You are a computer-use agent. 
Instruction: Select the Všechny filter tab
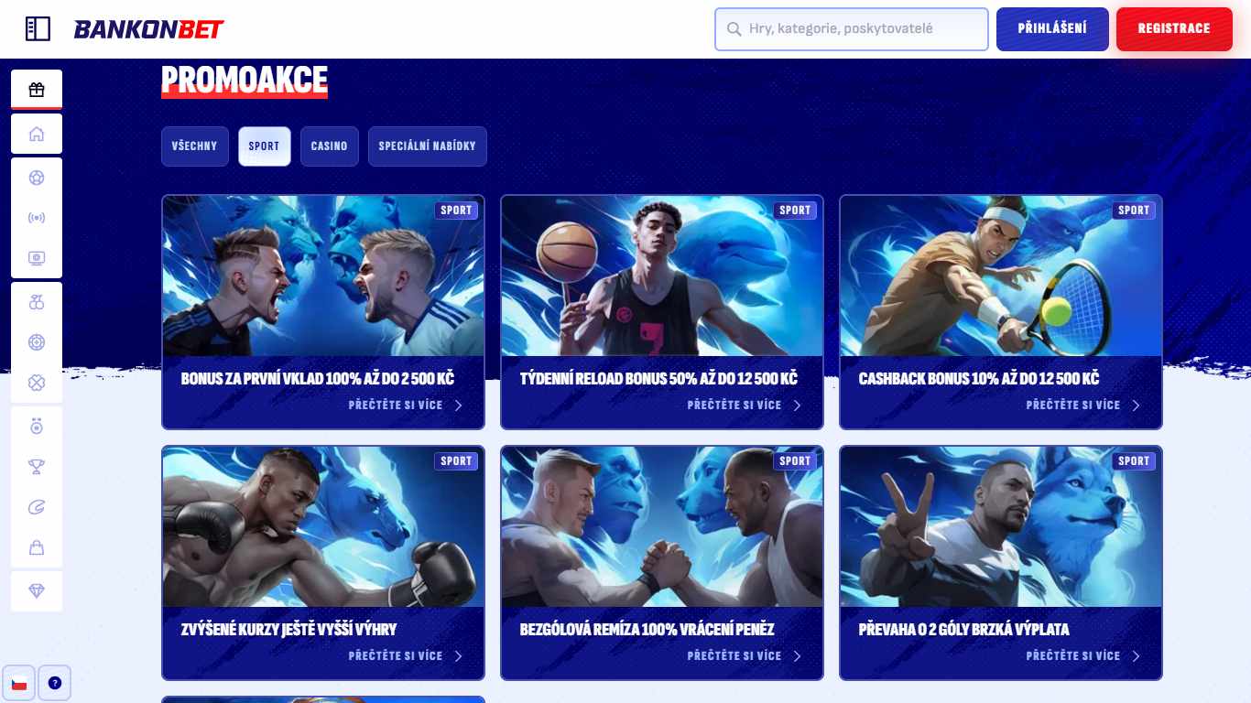195,146
